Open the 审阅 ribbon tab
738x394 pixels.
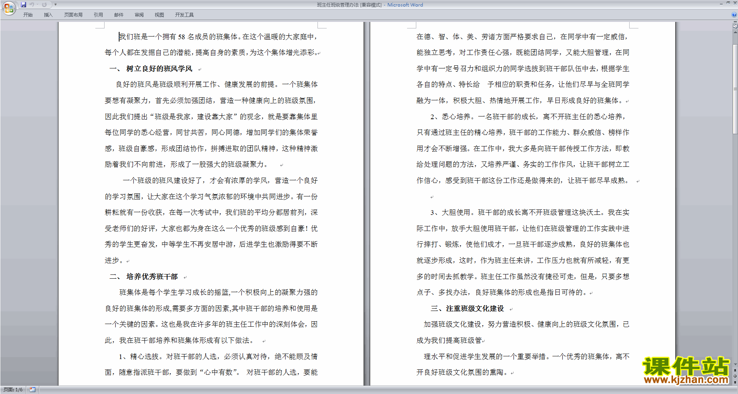point(139,15)
